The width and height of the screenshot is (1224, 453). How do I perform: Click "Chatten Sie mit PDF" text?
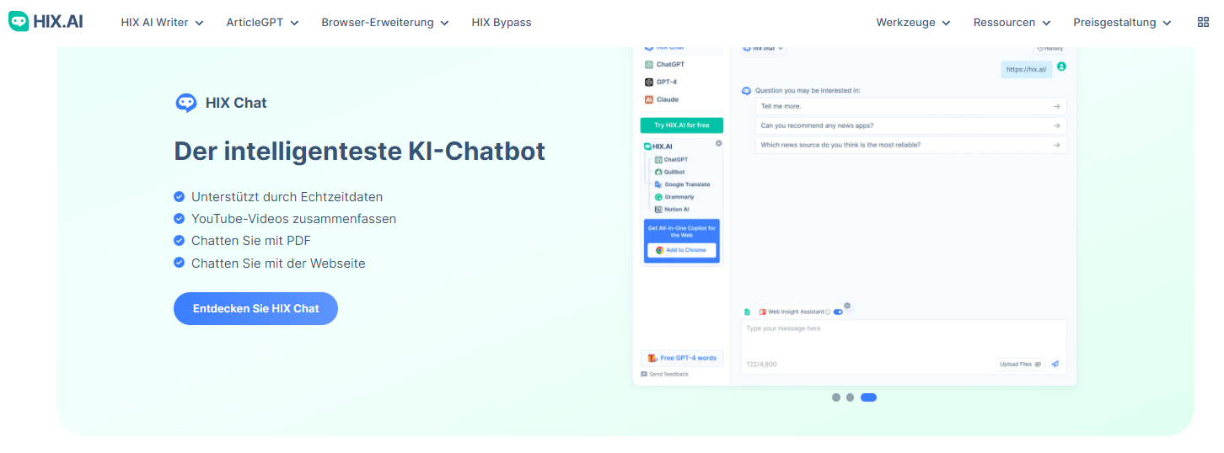251,241
